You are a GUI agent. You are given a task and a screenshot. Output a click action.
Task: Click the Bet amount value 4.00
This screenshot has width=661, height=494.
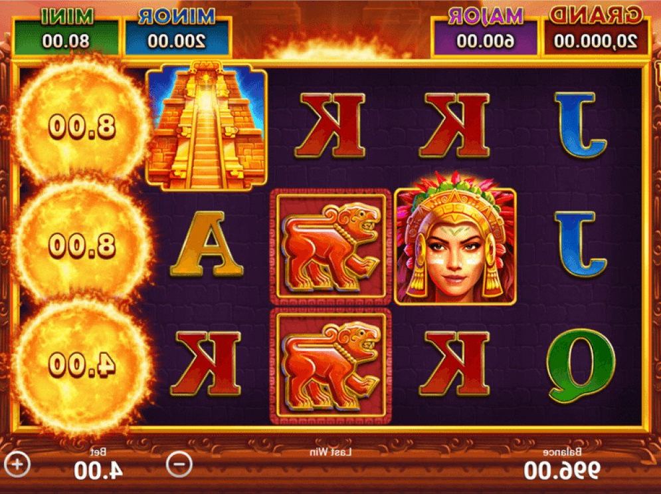[x=98, y=470]
